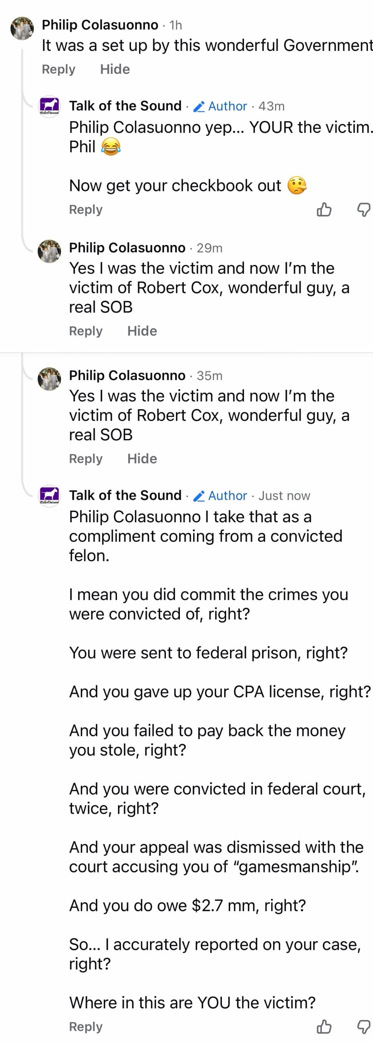Open Philip Colasuonno's avatar on top comment
Screen dimensions: 373x1043
click(22, 28)
